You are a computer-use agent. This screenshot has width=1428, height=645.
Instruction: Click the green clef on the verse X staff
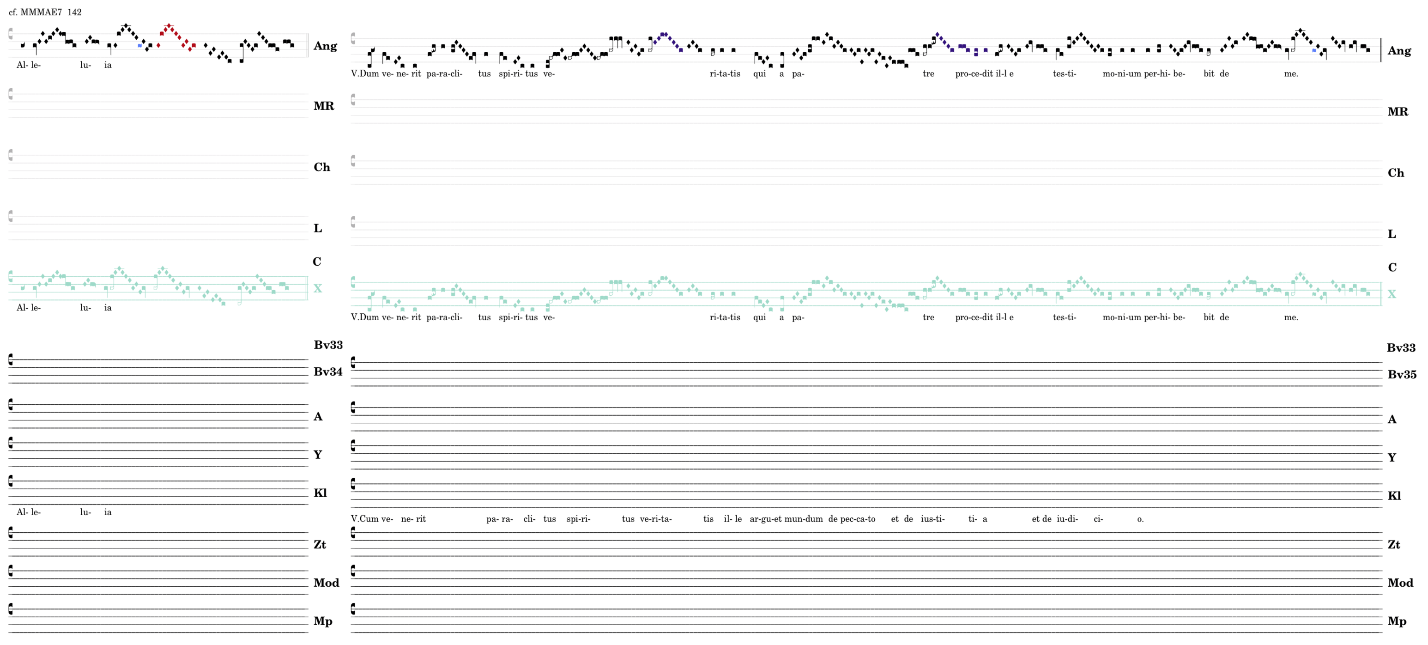[353, 282]
